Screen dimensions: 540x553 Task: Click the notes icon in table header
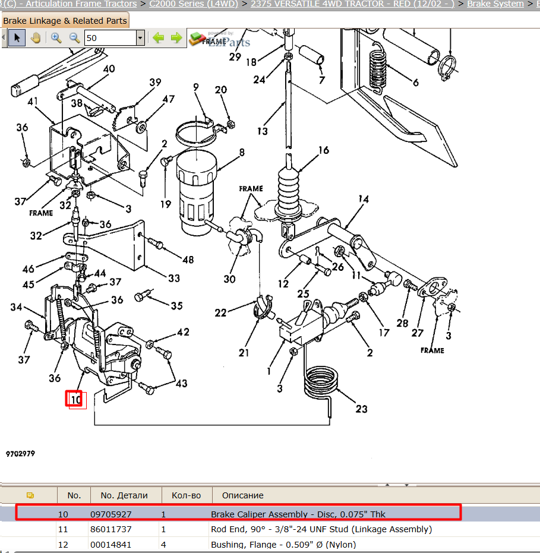coord(30,495)
